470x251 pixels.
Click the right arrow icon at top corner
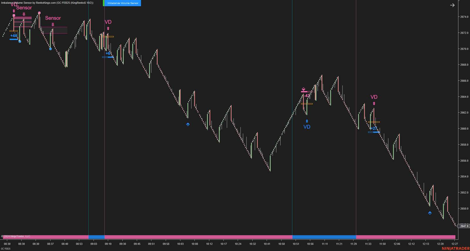click(452, 5)
